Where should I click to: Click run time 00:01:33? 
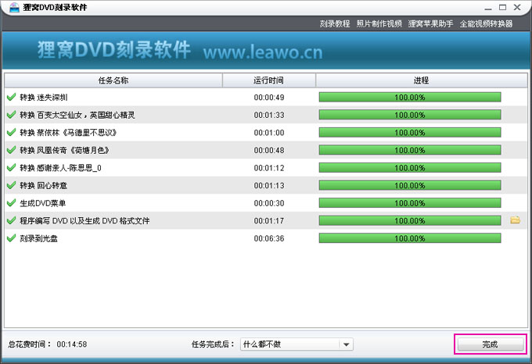pyautogui.click(x=269, y=115)
